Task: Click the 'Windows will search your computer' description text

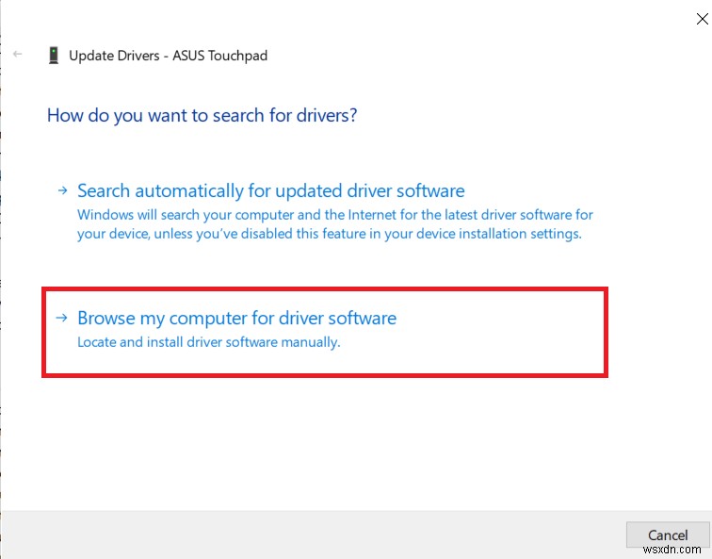Action: (335, 224)
